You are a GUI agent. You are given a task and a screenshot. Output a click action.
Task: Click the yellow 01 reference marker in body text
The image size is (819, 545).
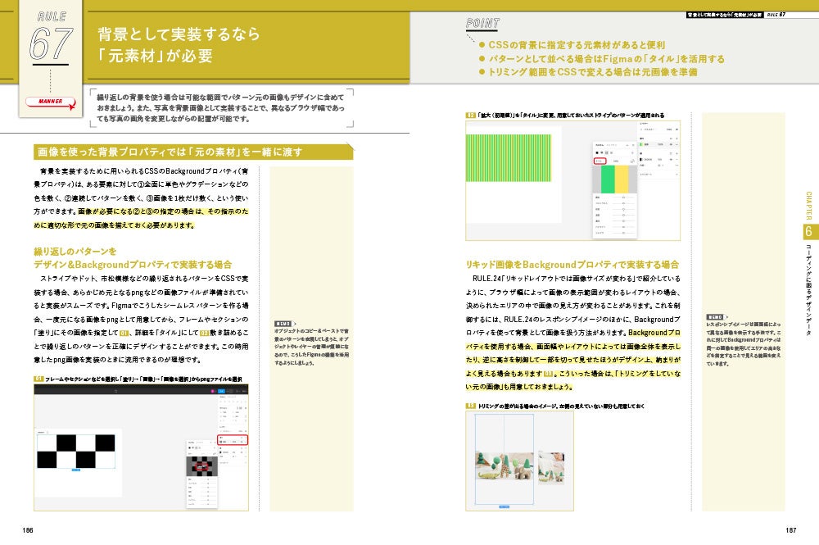tap(124, 333)
